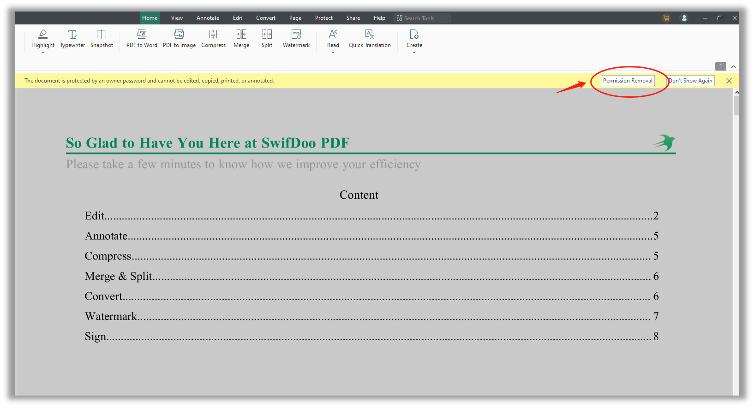Collapse the ribbon with the chevron
The width and height of the screenshot is (754, 408).
click(734, 67)
